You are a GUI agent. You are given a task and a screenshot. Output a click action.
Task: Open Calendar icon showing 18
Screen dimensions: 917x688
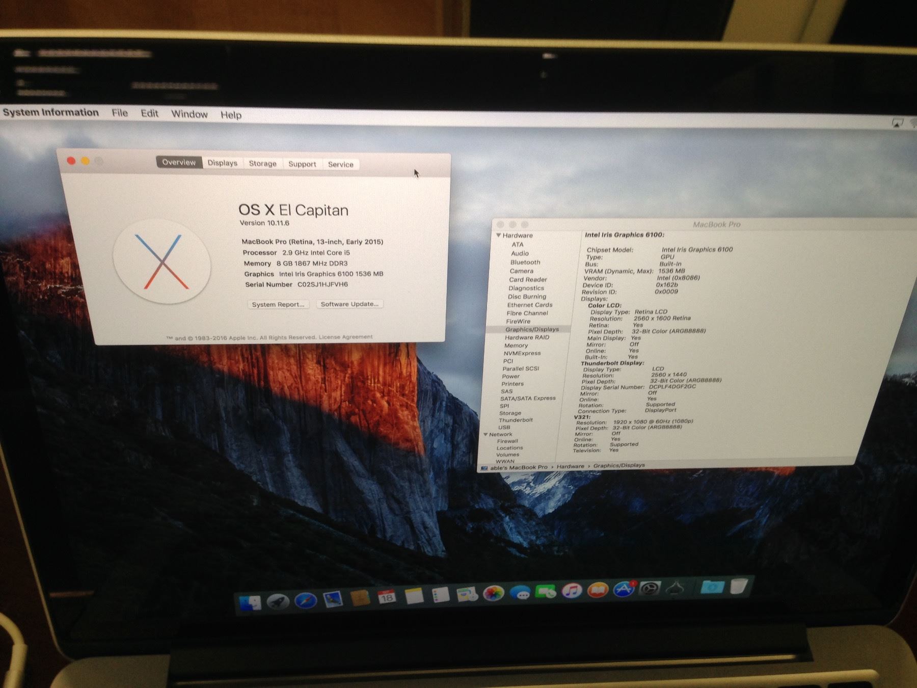tap(387, 597)
